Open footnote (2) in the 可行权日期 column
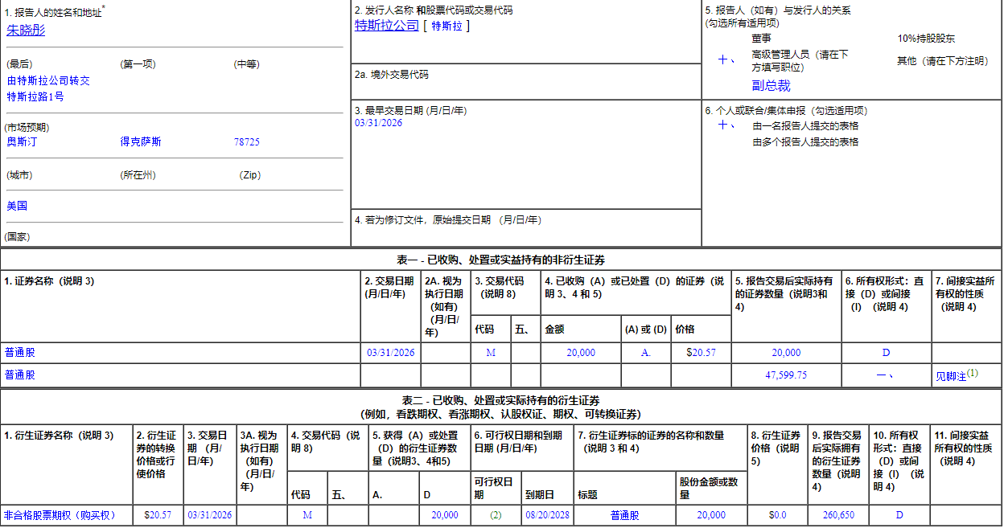This screenshot has height=528, width=1004. [496, 515]
